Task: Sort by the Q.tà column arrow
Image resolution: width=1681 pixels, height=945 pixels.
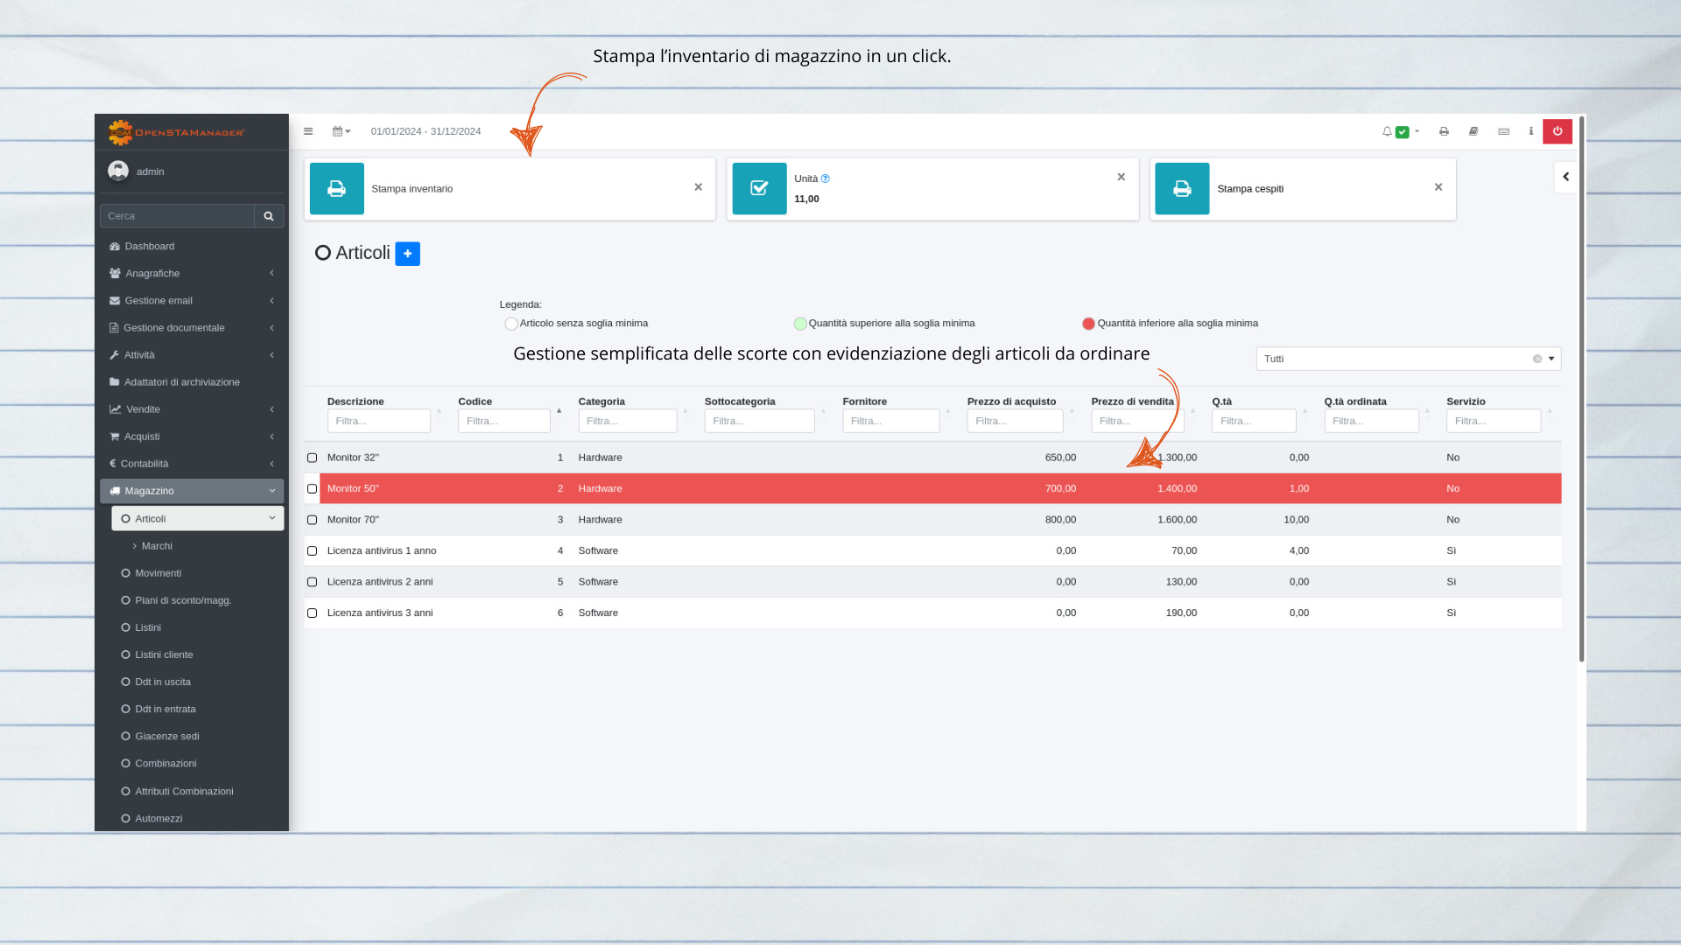Action: pyautogui.click(x=1305, y=410)
